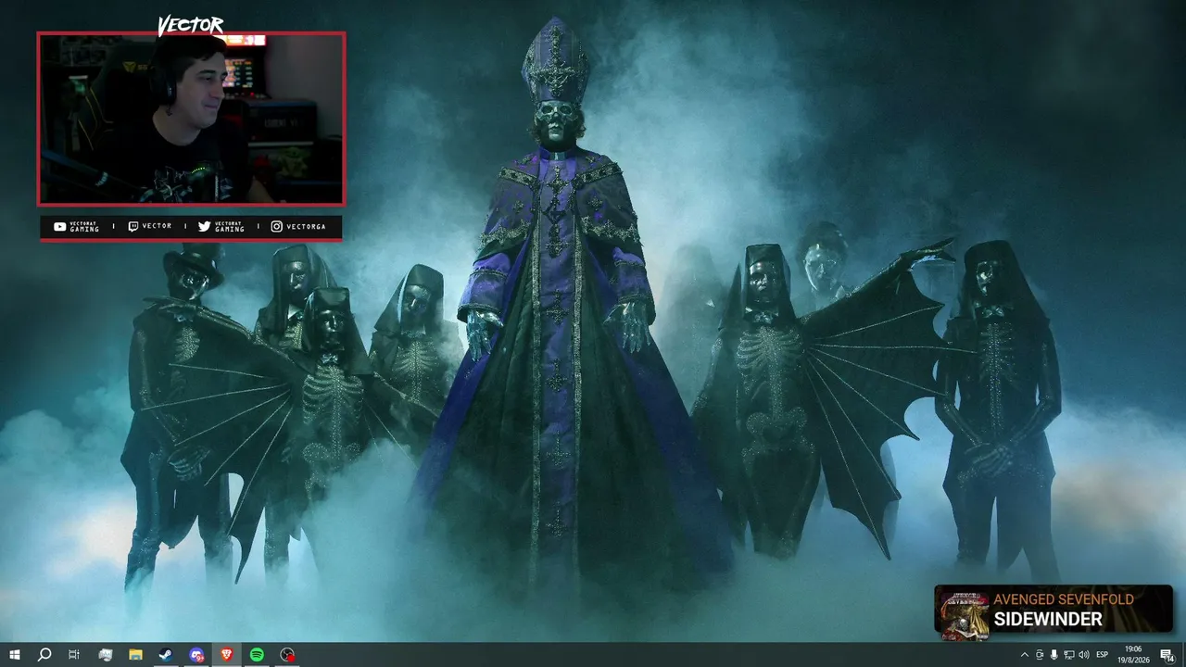Screen dimensions: 1186x667
Task: Click the AVENGED SEVENFOLD artist name
Action: pyautogui.click(x=1064, y=599)
